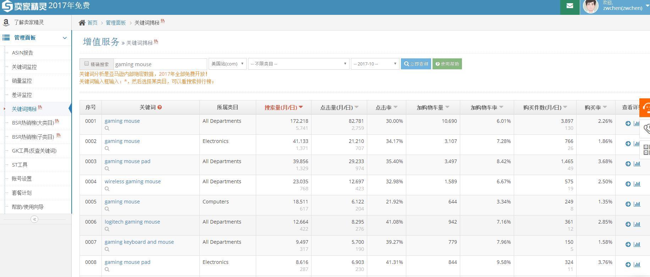
Task: Open bar chart icon for row 0004
Action: (x=637, y=184)
